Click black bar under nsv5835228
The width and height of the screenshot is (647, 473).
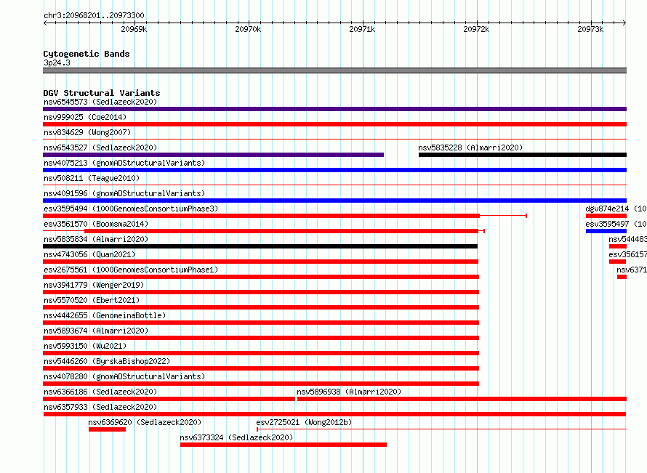[523, 155]
